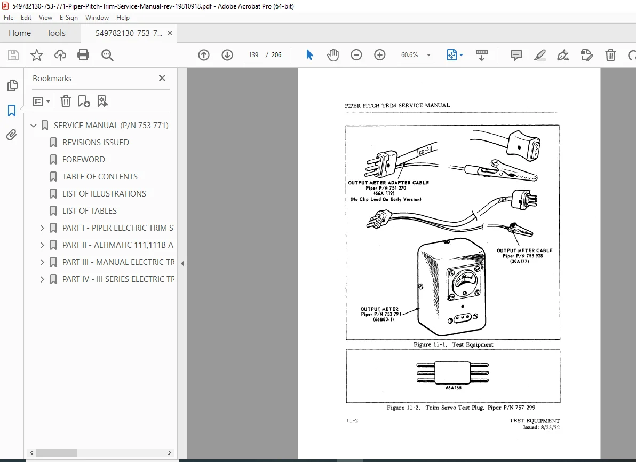Toggle the scrolling mode keyboard icon
Viewport: 636px width, 462px height.
coord(481,55)
